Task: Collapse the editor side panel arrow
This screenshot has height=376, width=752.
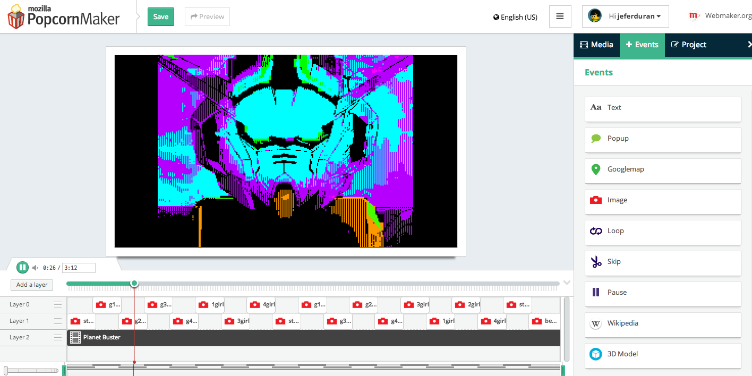Action: [749, 45]
